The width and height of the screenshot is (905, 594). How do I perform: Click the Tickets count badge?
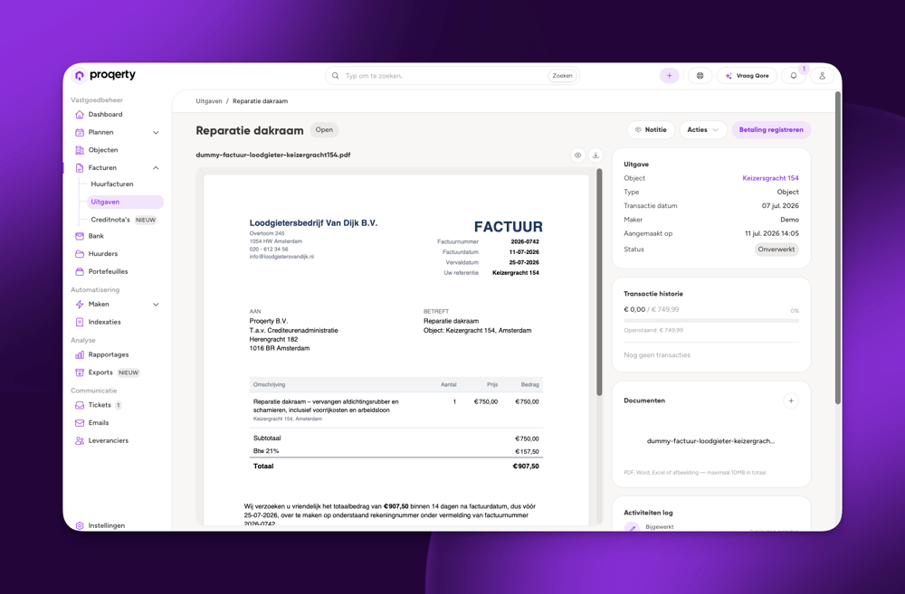tap(119, 405)
